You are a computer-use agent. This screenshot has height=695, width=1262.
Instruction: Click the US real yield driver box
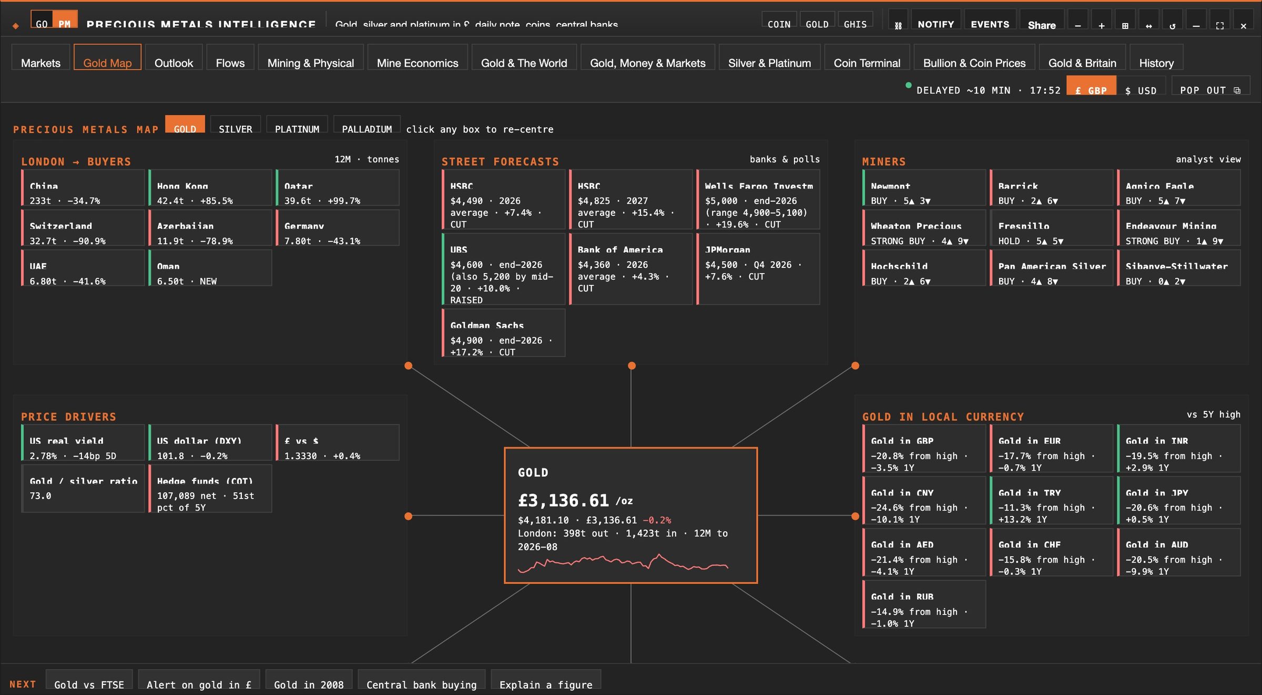pos(83,443)
